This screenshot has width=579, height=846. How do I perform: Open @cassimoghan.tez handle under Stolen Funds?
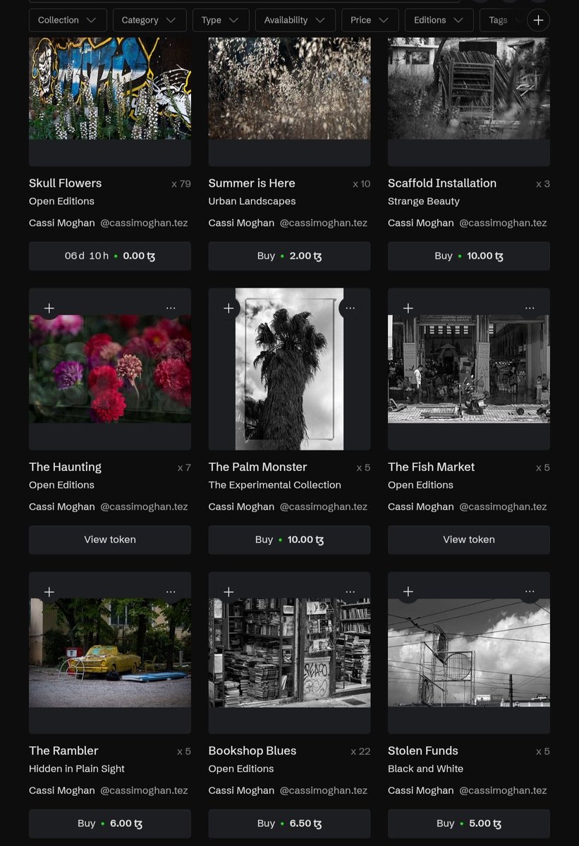point(504,790)
